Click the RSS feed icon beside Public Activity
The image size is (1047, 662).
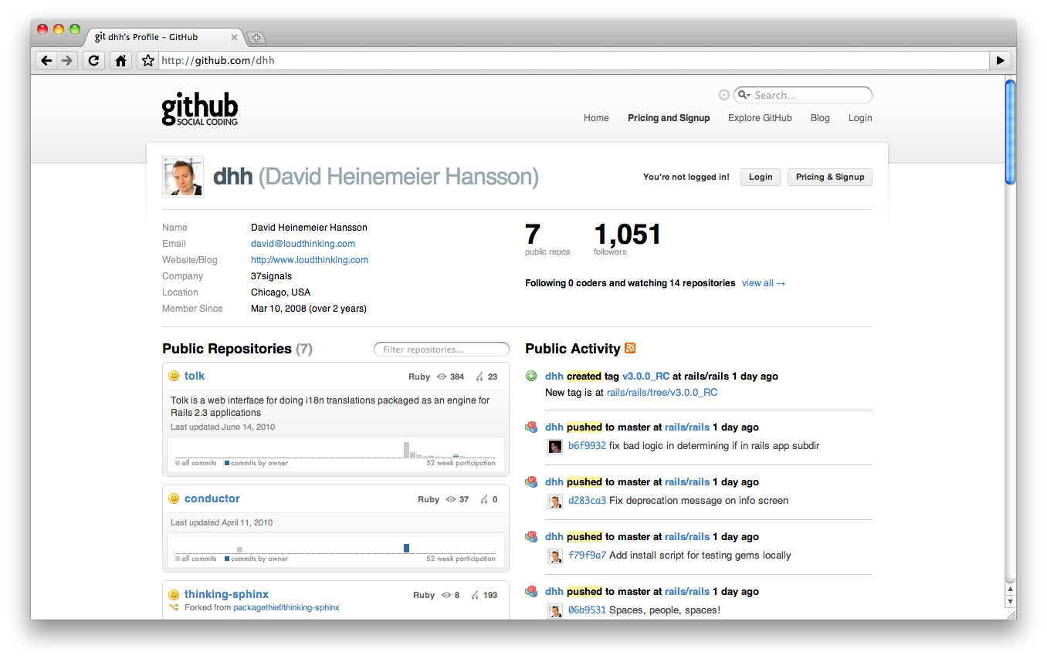[630, 348]
